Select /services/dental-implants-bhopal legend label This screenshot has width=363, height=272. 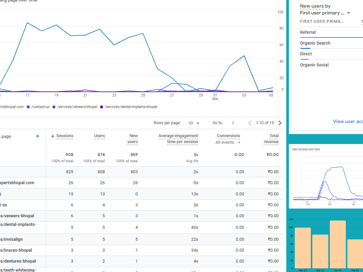tap(131, 107)
